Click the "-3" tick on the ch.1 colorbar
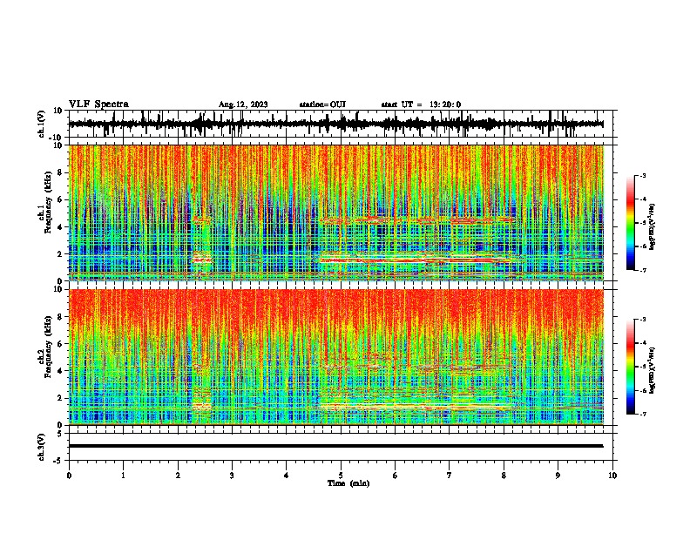Viewport: 690px width, 533px height. 642,175
